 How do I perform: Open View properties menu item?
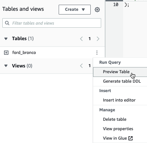click(120, 129)
